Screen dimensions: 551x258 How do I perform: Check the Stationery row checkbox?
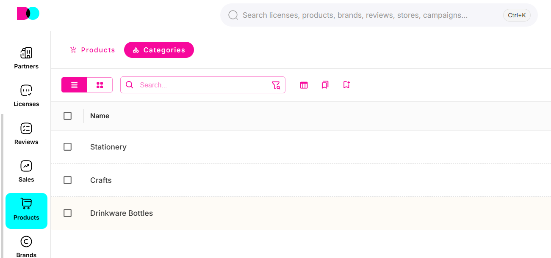pyautogui.click(x=67, y=147)
